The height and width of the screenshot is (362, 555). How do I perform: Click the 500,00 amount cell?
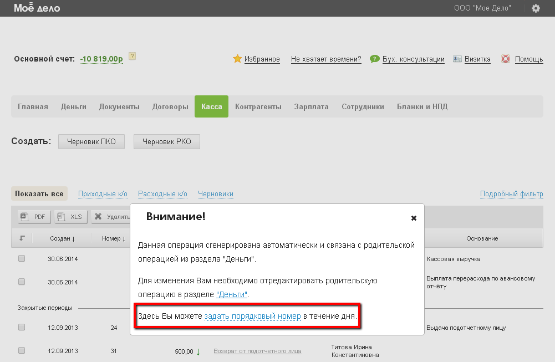[184, 351]
